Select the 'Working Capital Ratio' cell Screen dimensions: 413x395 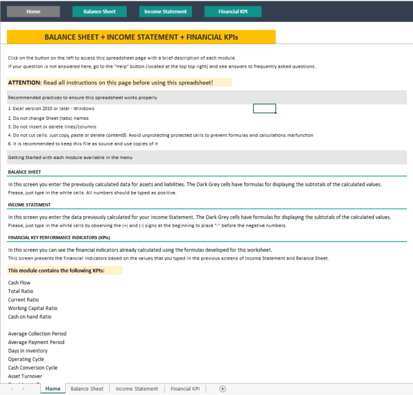(x=33, y=308)
